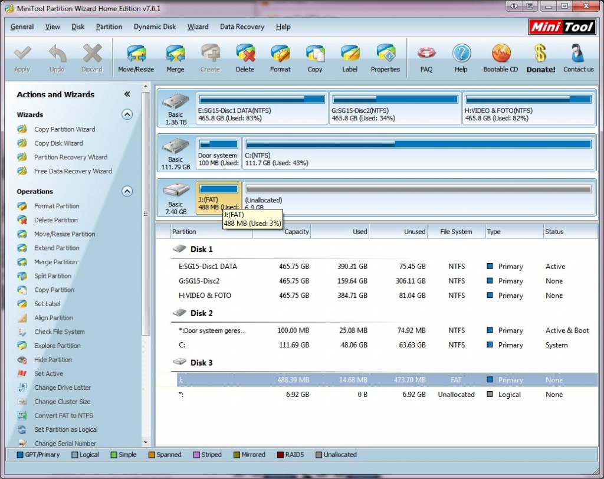Click the Delete Partition operation link
This screenshot has height=479, width=604.
coord(56,219)
